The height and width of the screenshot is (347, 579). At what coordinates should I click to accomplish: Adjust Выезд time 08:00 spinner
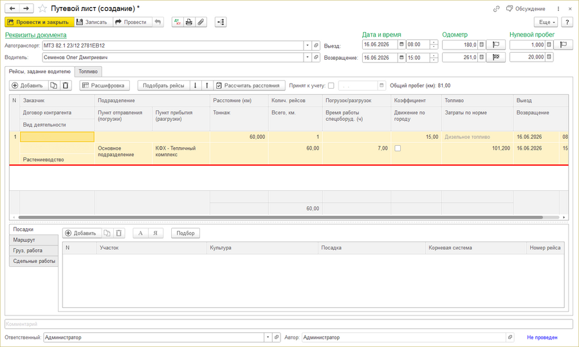click(434, 44)
